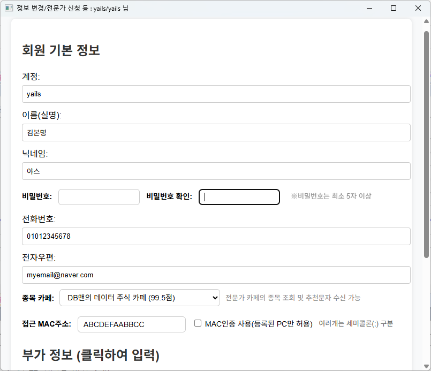Expand the 부가 정보 (클릭하여 입력) section
This screenshot has width=431, height=371.
90,355
